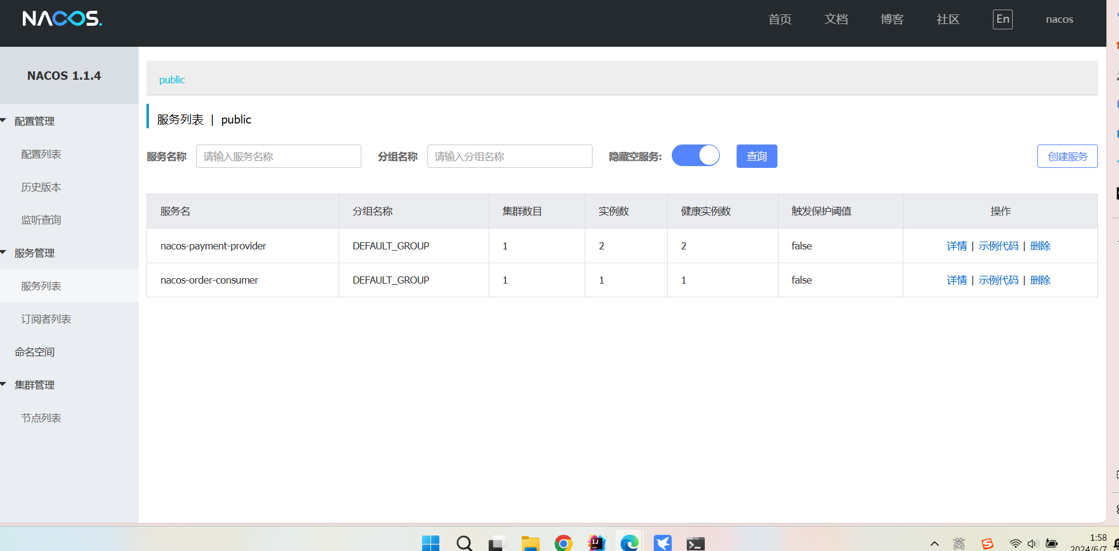Click the nacos-order-consumer service name
The width and height of the screenshot is (1119, 551).
(209, 280)
